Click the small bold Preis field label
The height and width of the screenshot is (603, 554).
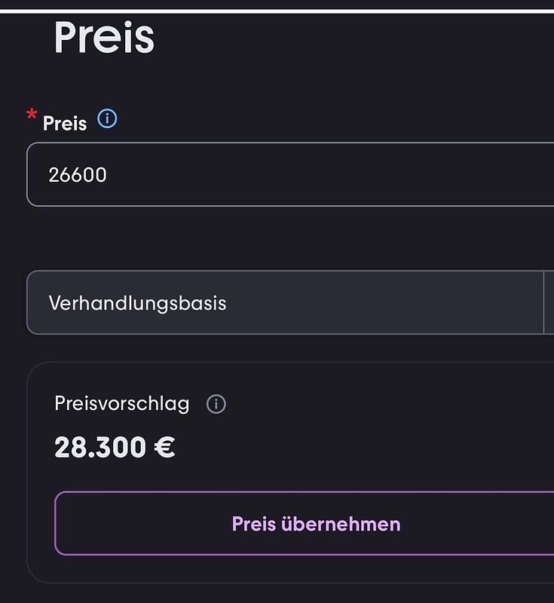pyautogui.click(x=65, y=124)
